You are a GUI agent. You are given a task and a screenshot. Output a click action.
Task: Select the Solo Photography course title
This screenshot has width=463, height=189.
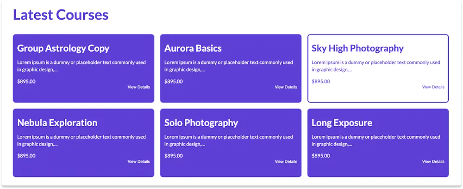201,122
